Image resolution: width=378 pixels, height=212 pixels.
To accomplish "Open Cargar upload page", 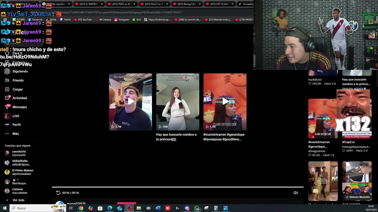I will tap(17, 89).
